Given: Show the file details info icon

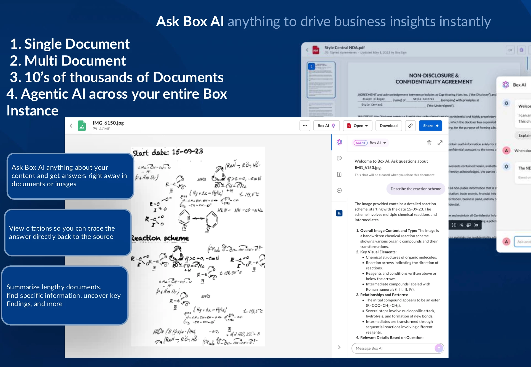Looking at the screenshot, I should coord(339,174).
